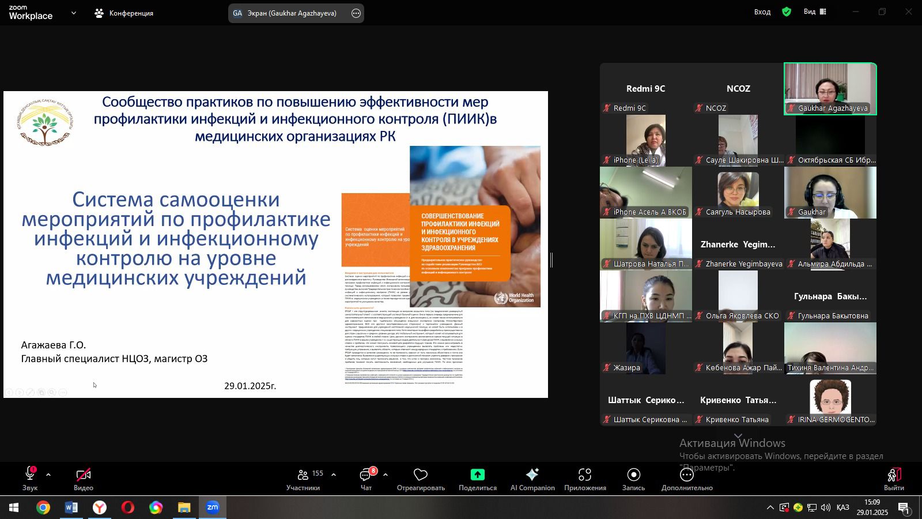This screenshot has width=922, height=519.
Task: Expand the audio settings arrow
Action: click(48, 475)
